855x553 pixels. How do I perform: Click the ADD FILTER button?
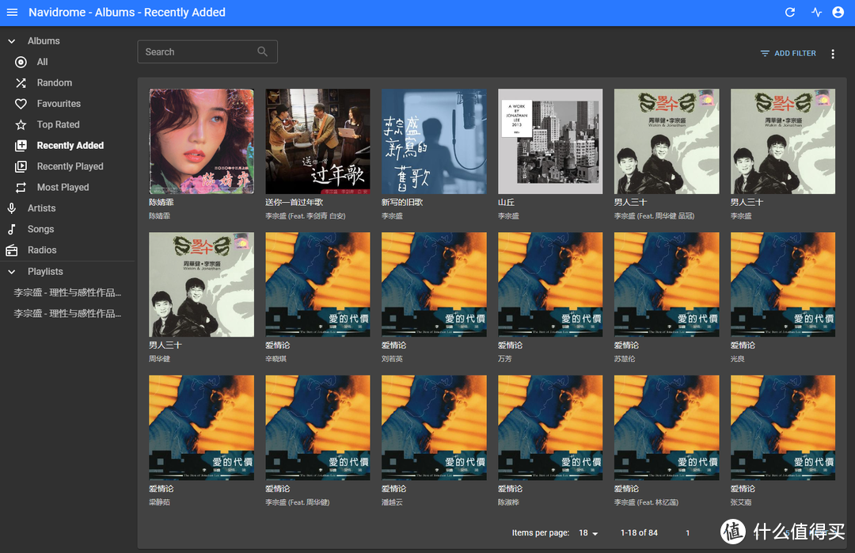click(788, 53)
